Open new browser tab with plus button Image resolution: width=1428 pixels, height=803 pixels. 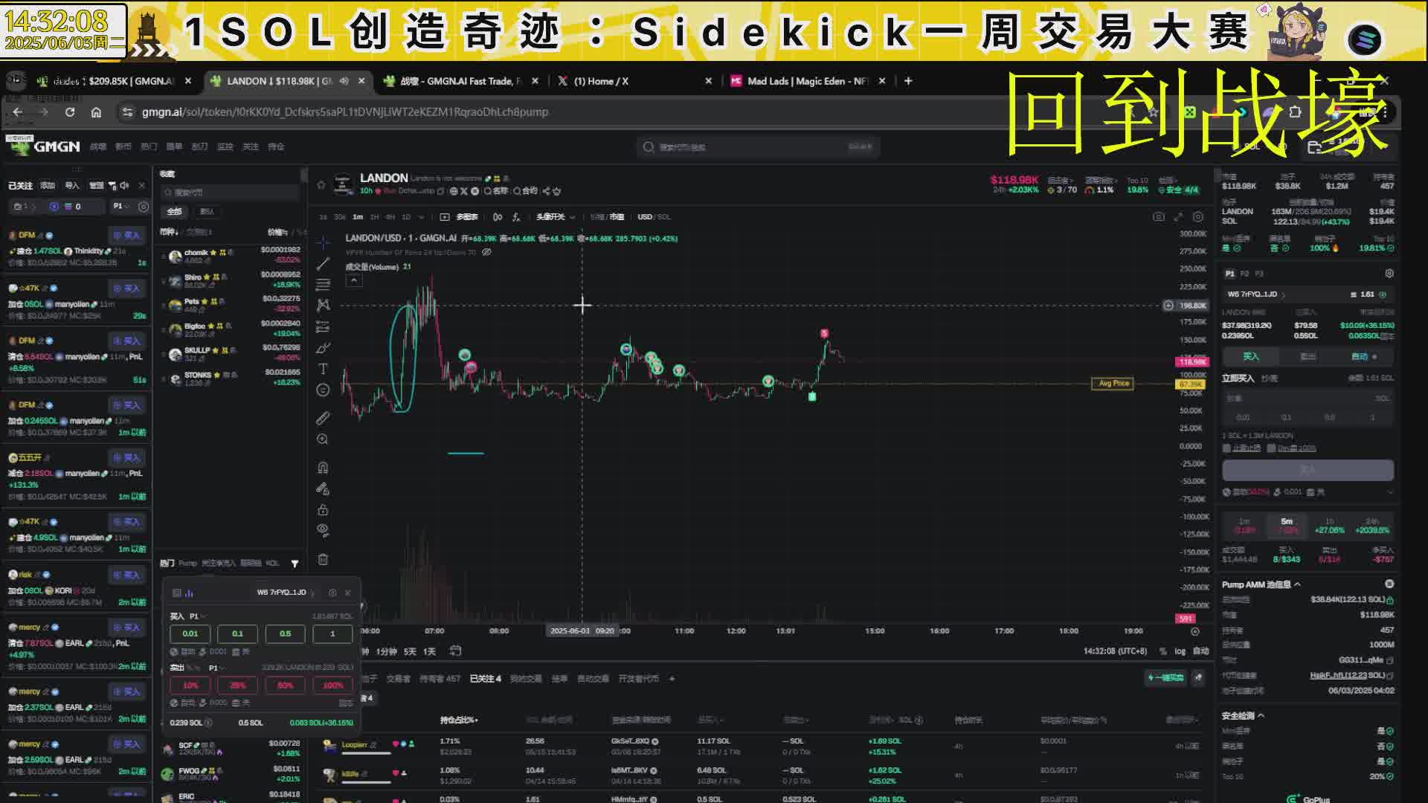click(908, 81)
